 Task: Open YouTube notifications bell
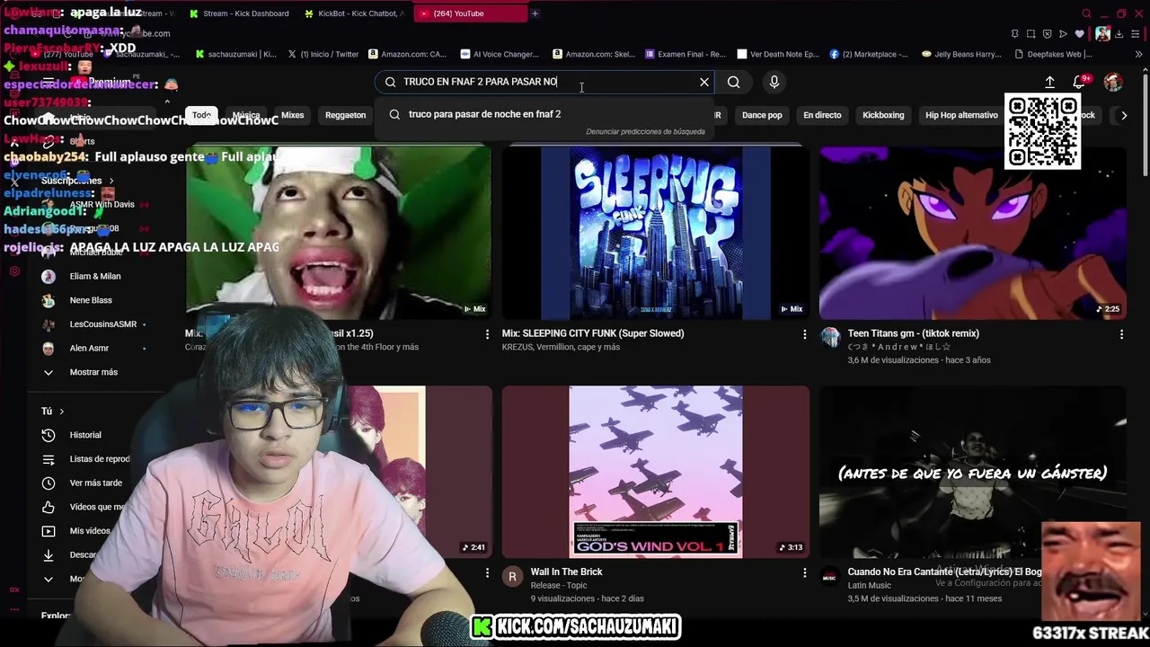(x=1081, y=82)
